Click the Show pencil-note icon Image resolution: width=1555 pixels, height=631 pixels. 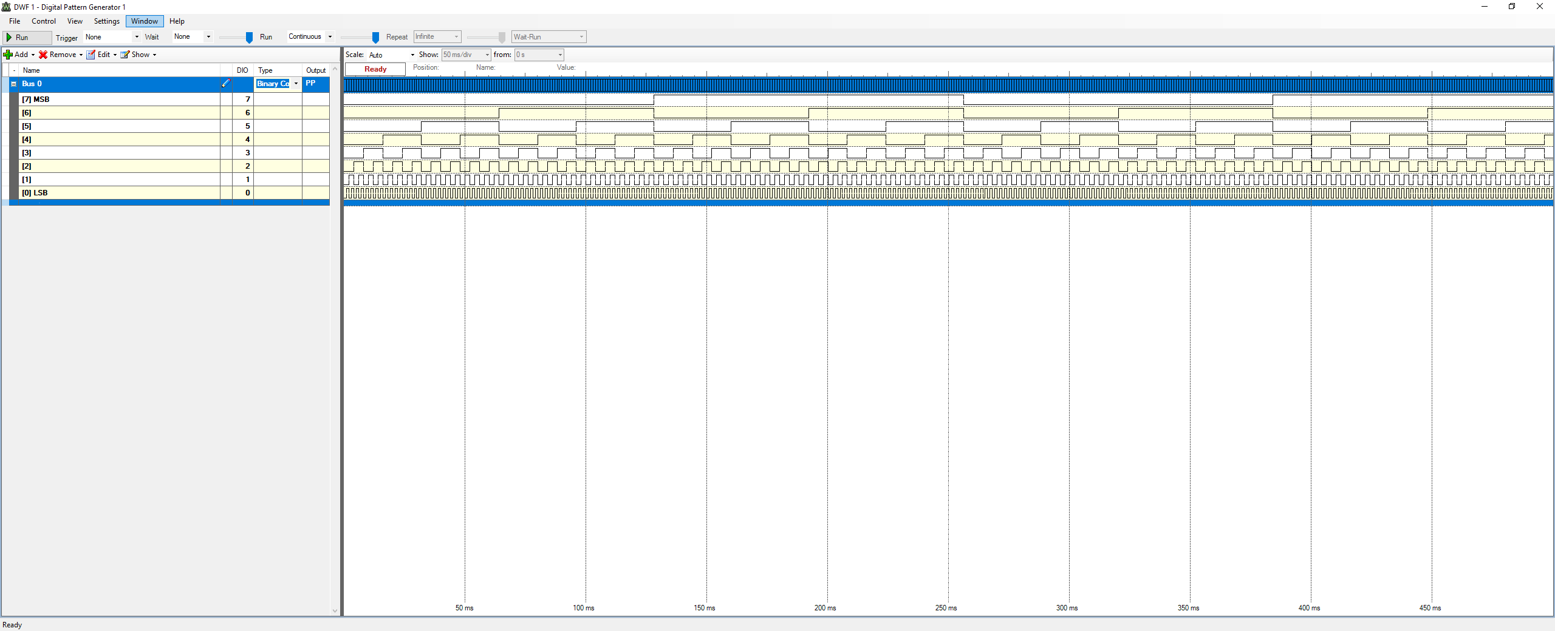tap(125, 55)
